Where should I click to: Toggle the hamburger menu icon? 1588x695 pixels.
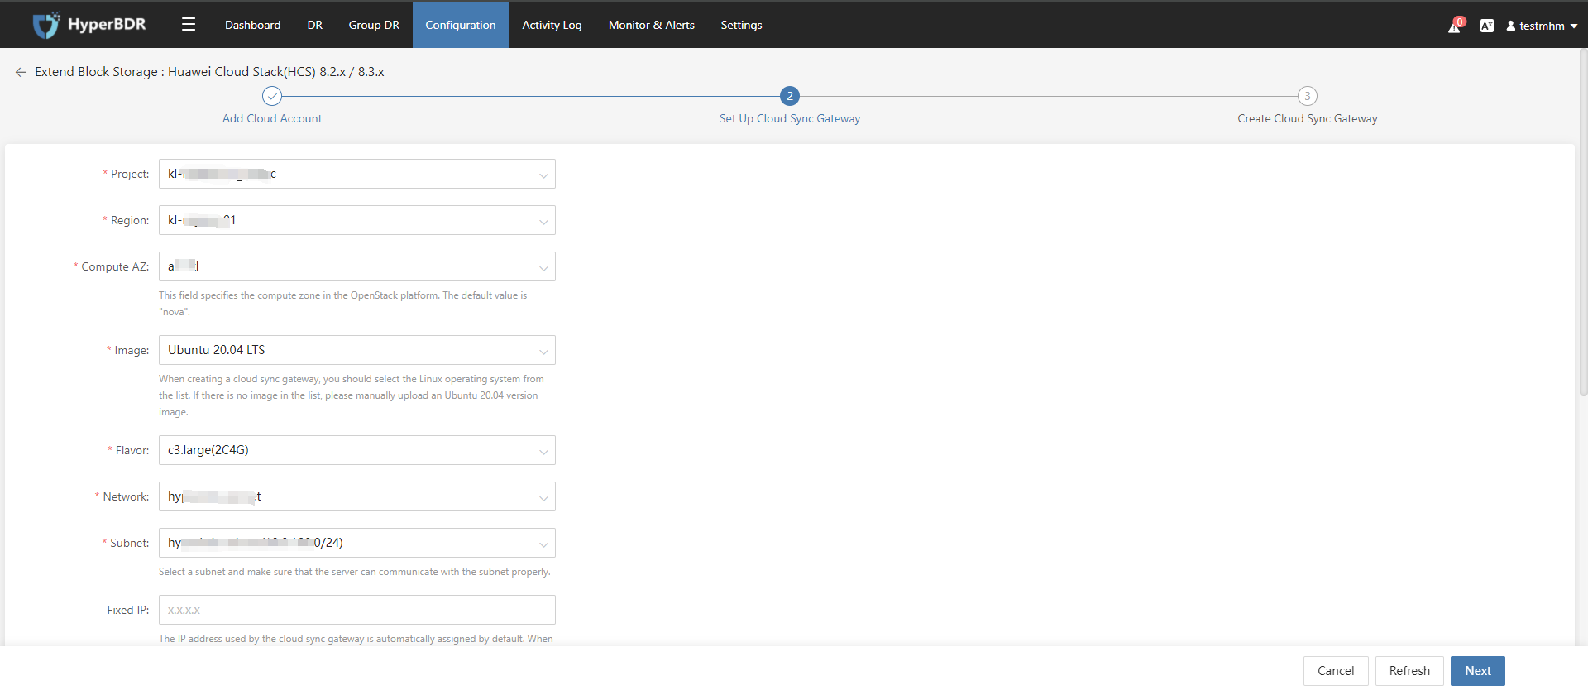tap(189, 25)
